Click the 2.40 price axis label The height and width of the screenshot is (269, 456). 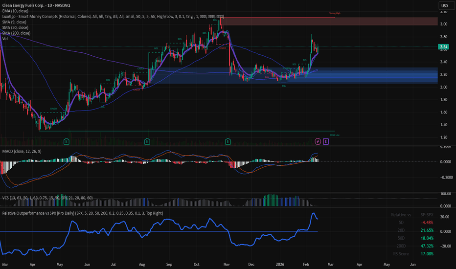[x=443, y=62]
